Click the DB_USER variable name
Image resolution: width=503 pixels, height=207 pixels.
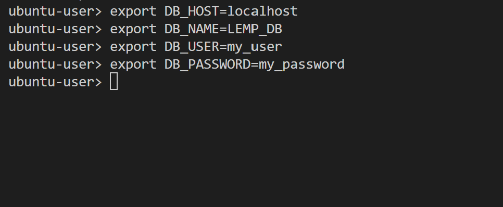pos(192,47)
